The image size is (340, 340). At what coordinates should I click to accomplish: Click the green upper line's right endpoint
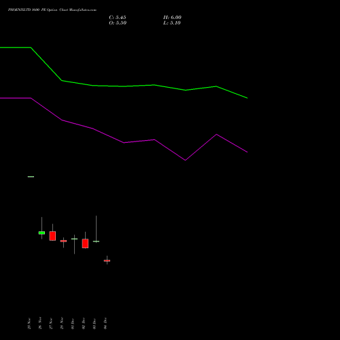[247, 98]
